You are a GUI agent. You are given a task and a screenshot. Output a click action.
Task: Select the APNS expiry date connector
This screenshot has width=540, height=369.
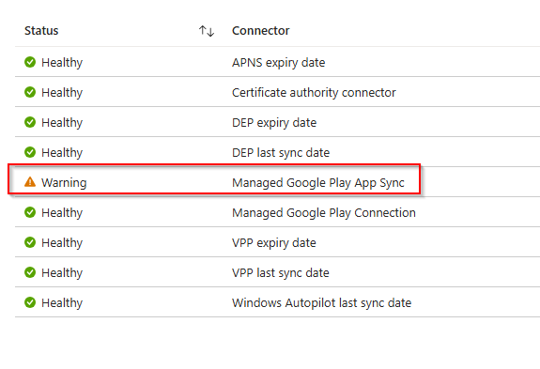278,63
